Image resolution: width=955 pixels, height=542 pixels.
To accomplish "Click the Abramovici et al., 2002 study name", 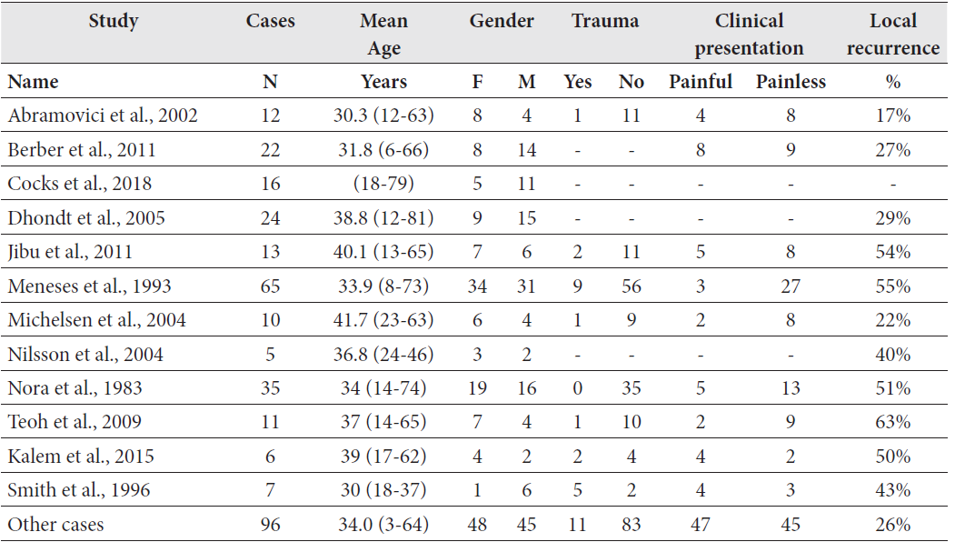I will click(x=103, y=115).
